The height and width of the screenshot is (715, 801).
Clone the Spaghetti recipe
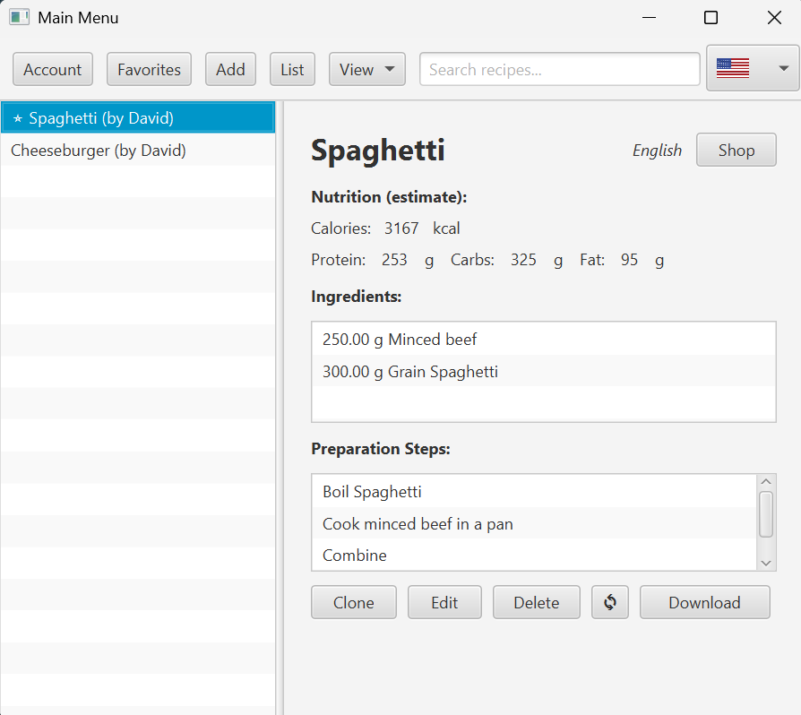pyautogui.click(x=354, y=602)
